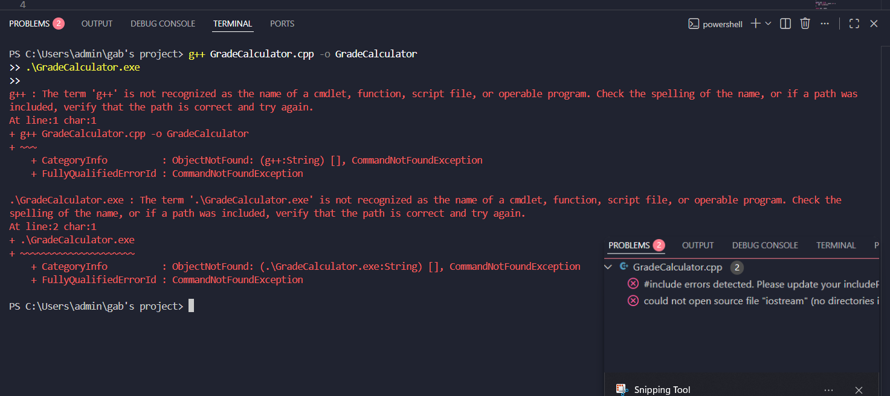Close the main terminal panel with the X
890x396 pixels.
[874, 24]
